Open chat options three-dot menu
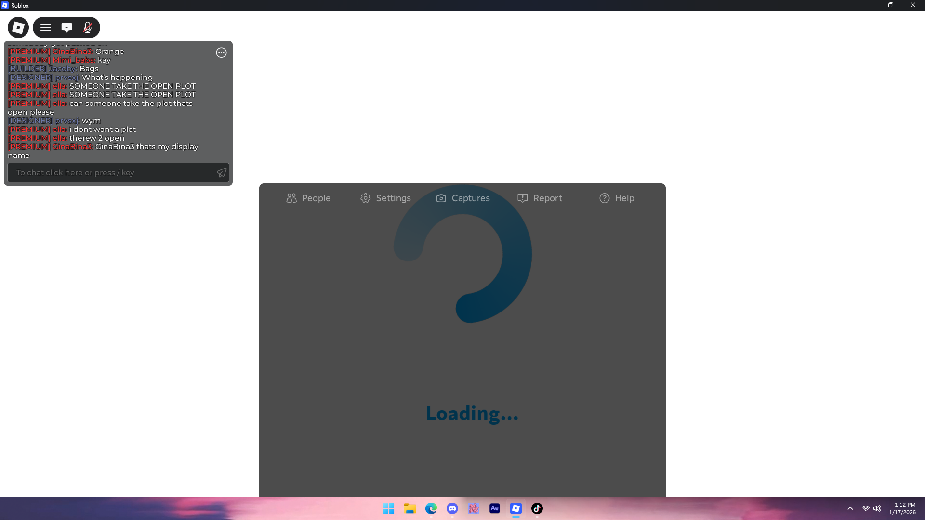 (x=221, y=53)
